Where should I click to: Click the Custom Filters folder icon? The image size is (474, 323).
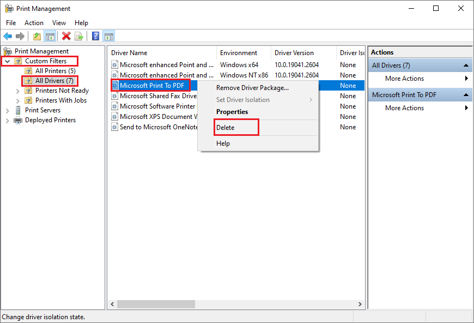coord(18,61)
